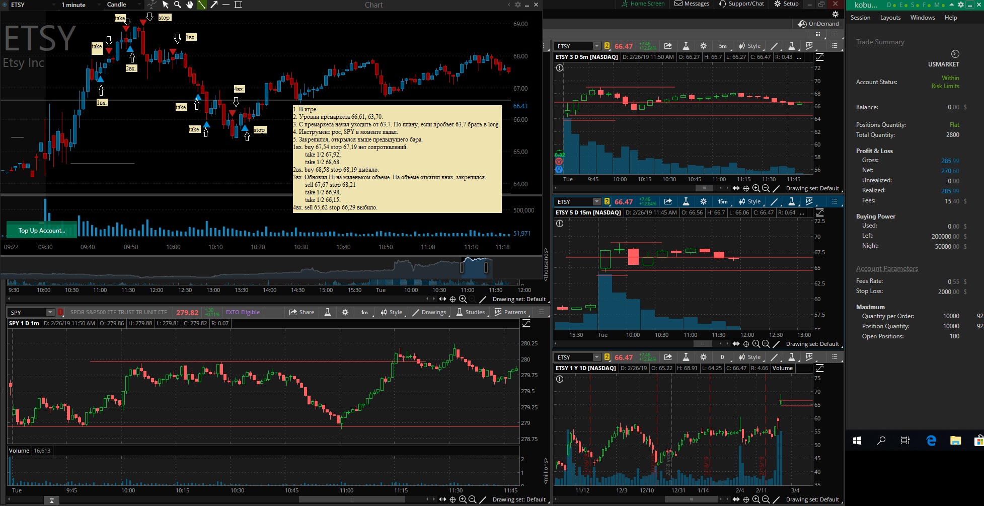The width and height of the screenshot is (984, 506).
Task: Open Support/Chat
Action: tap(741, 4)
